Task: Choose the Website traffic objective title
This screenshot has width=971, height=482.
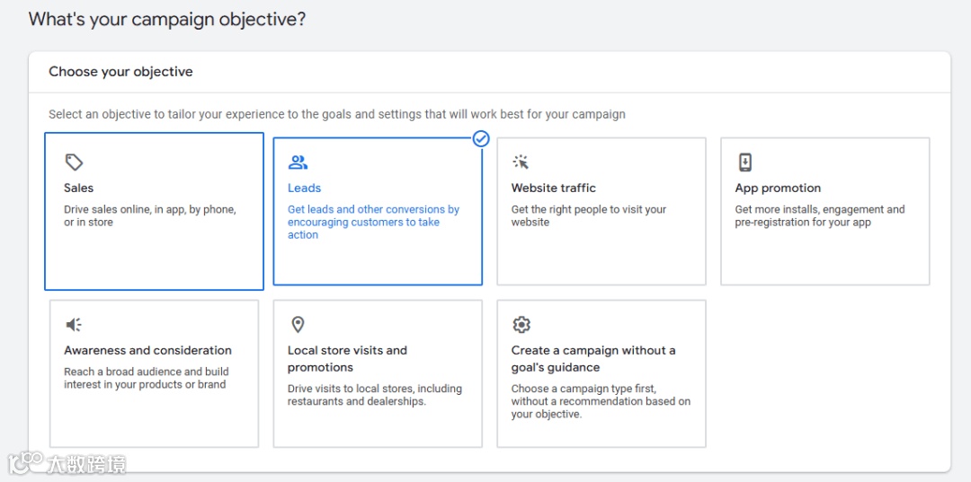Action: [x=554, y=188]
